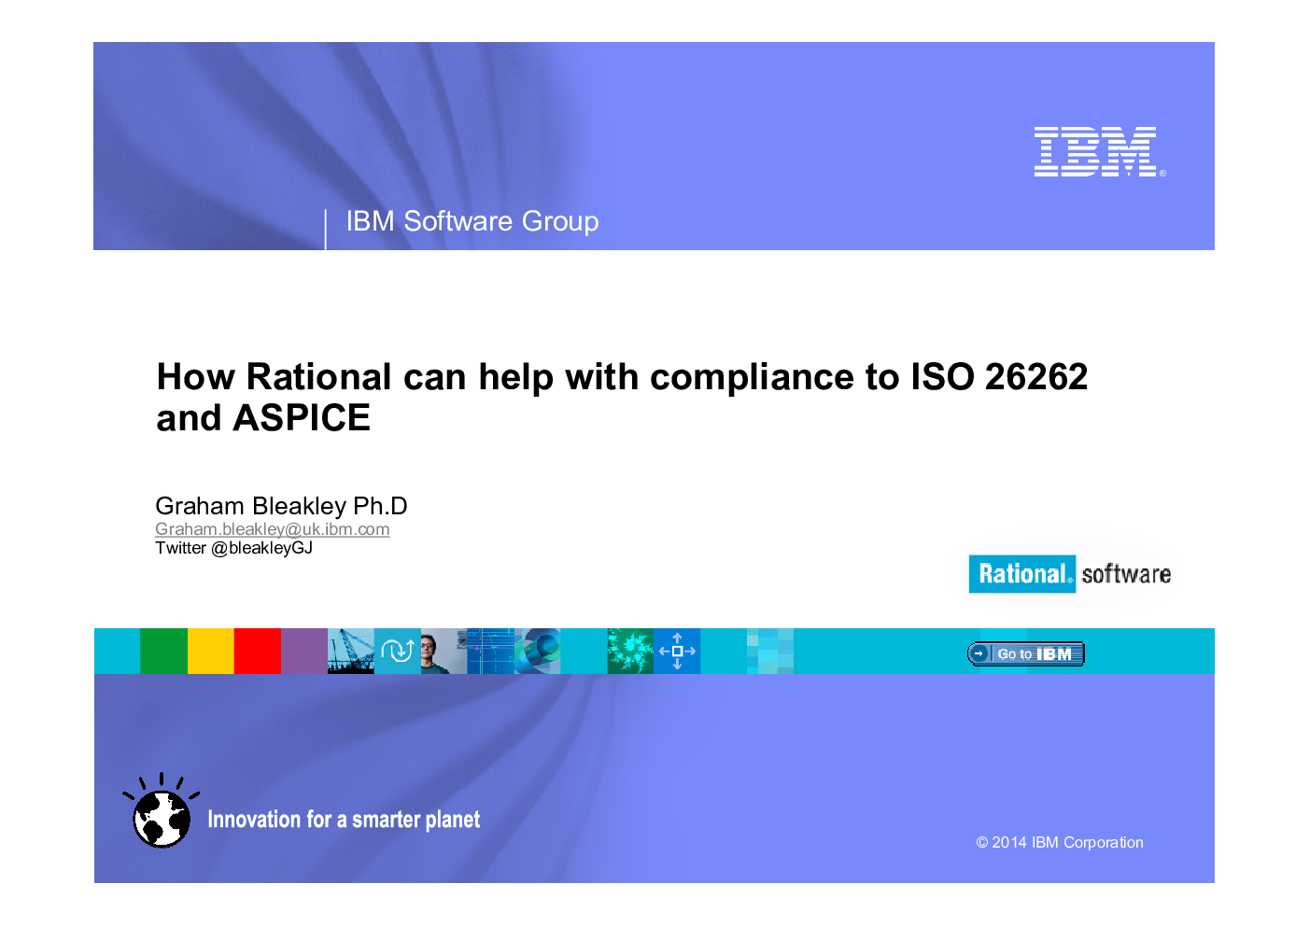Click the four-way arrows icon
This screenshot has height=926, width=1310.
[677, 651]
